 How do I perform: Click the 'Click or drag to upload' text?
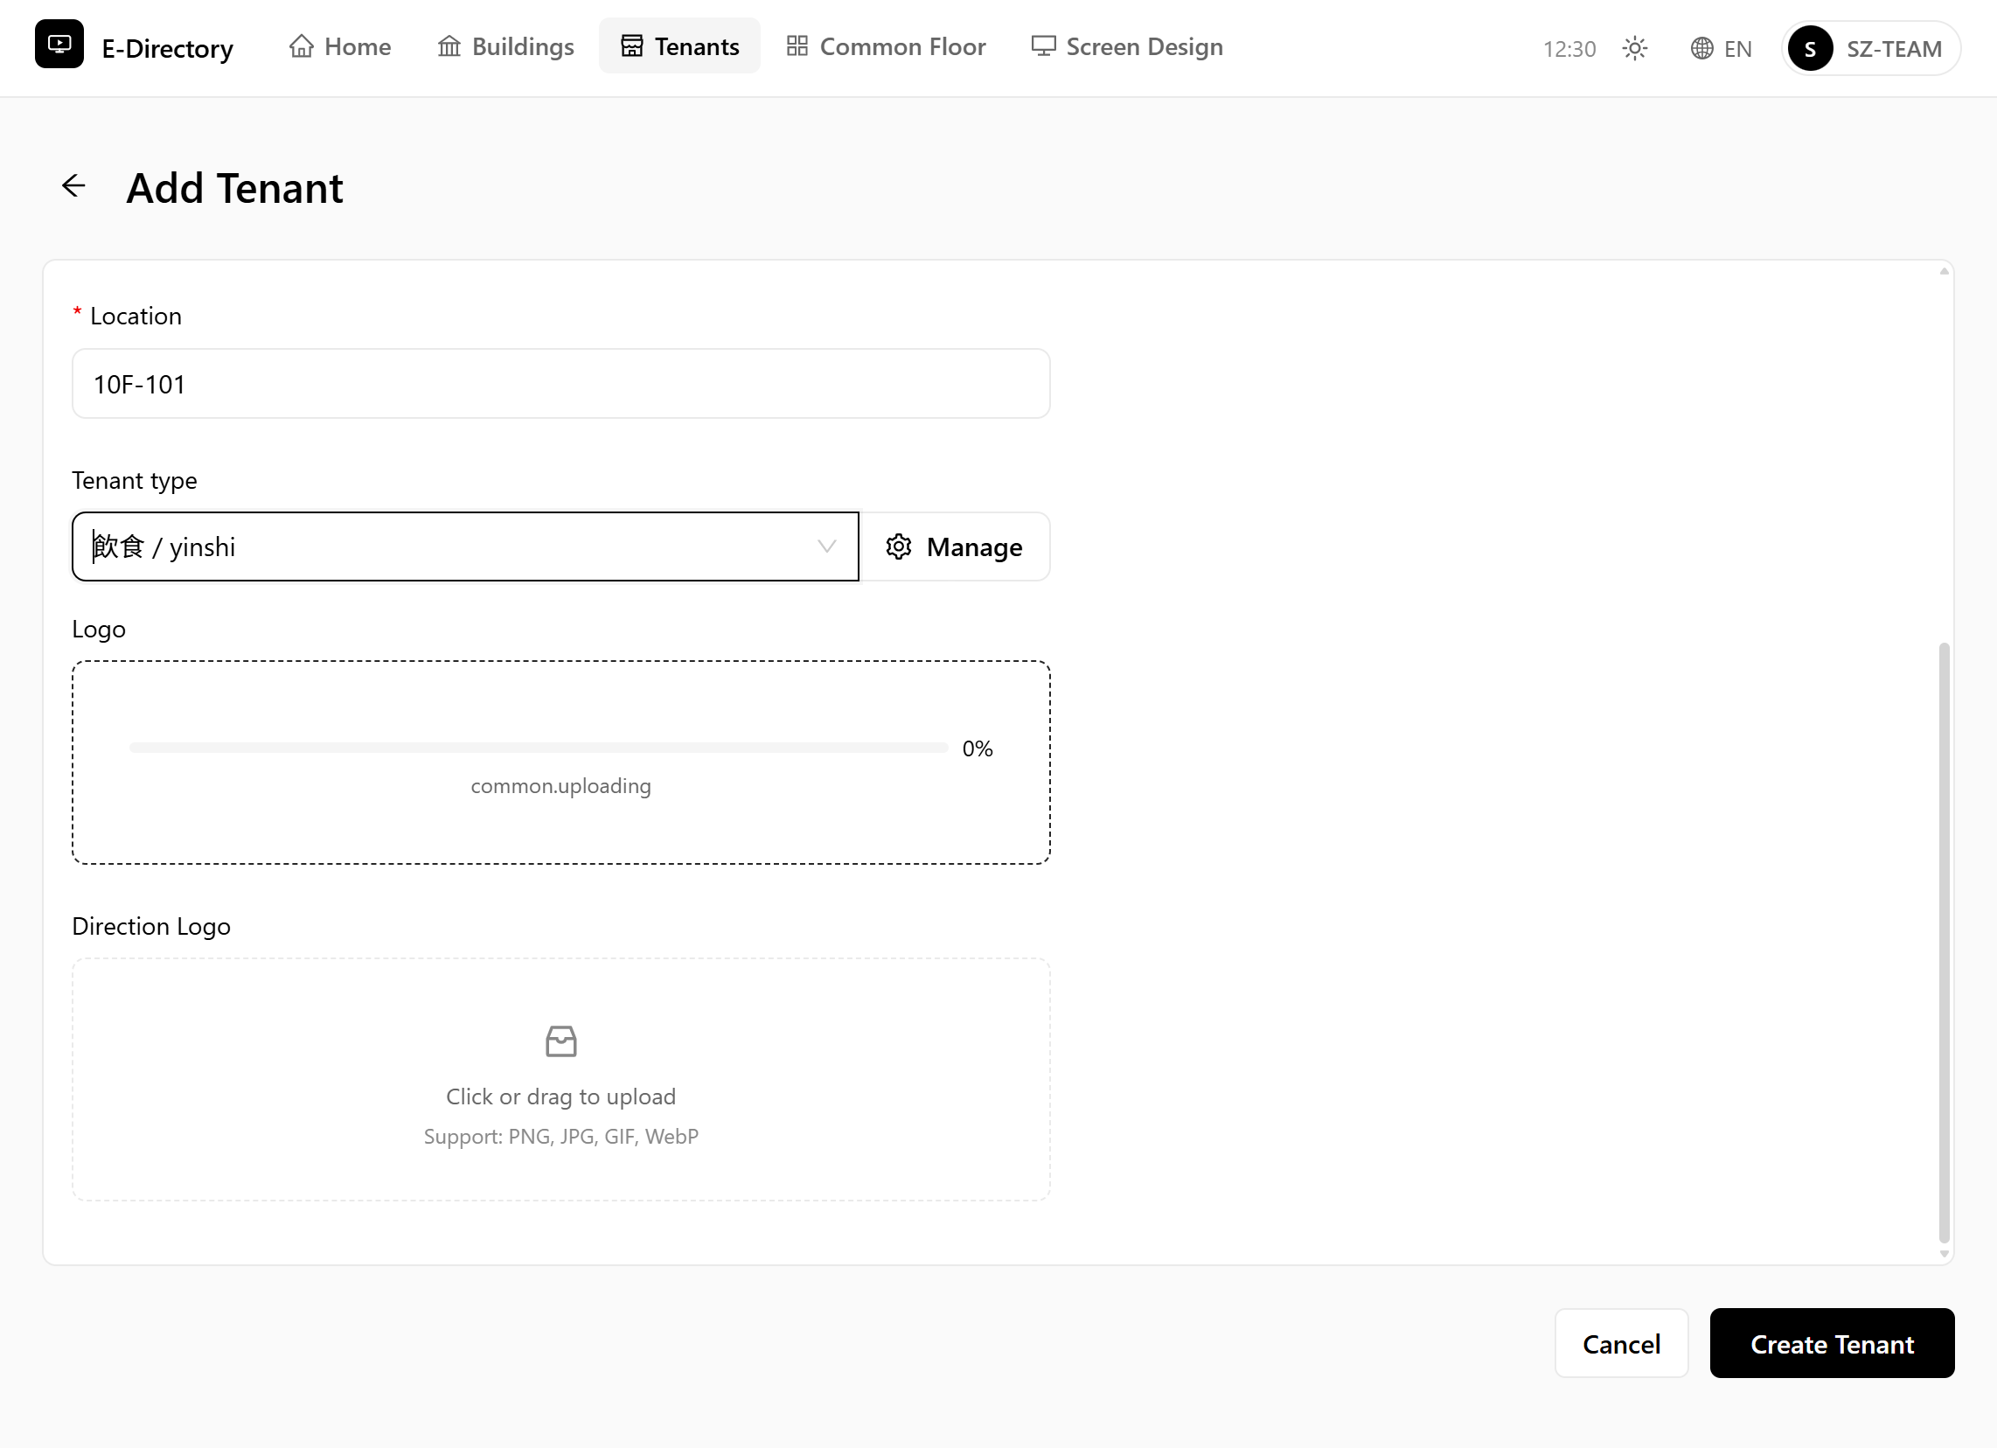[x=560, y=1096]
